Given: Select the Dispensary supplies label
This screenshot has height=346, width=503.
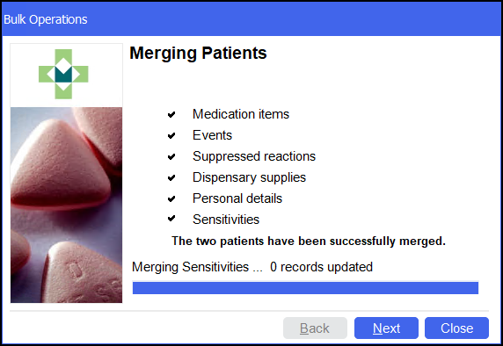Looking at the screenshot, I should (249, 177).
